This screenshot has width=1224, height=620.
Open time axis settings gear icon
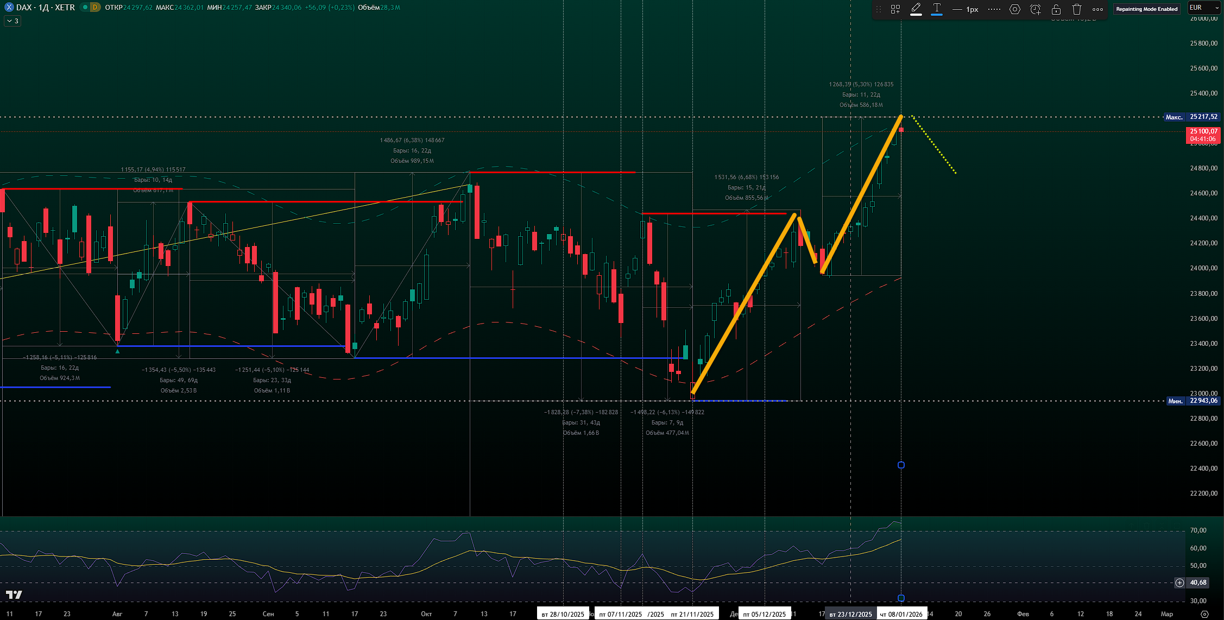point(1204,614)
